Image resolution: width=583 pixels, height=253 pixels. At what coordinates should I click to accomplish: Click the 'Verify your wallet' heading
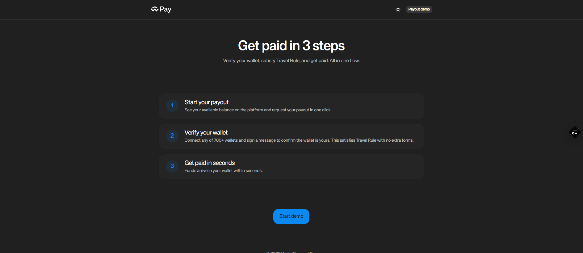tap(206, 133)
